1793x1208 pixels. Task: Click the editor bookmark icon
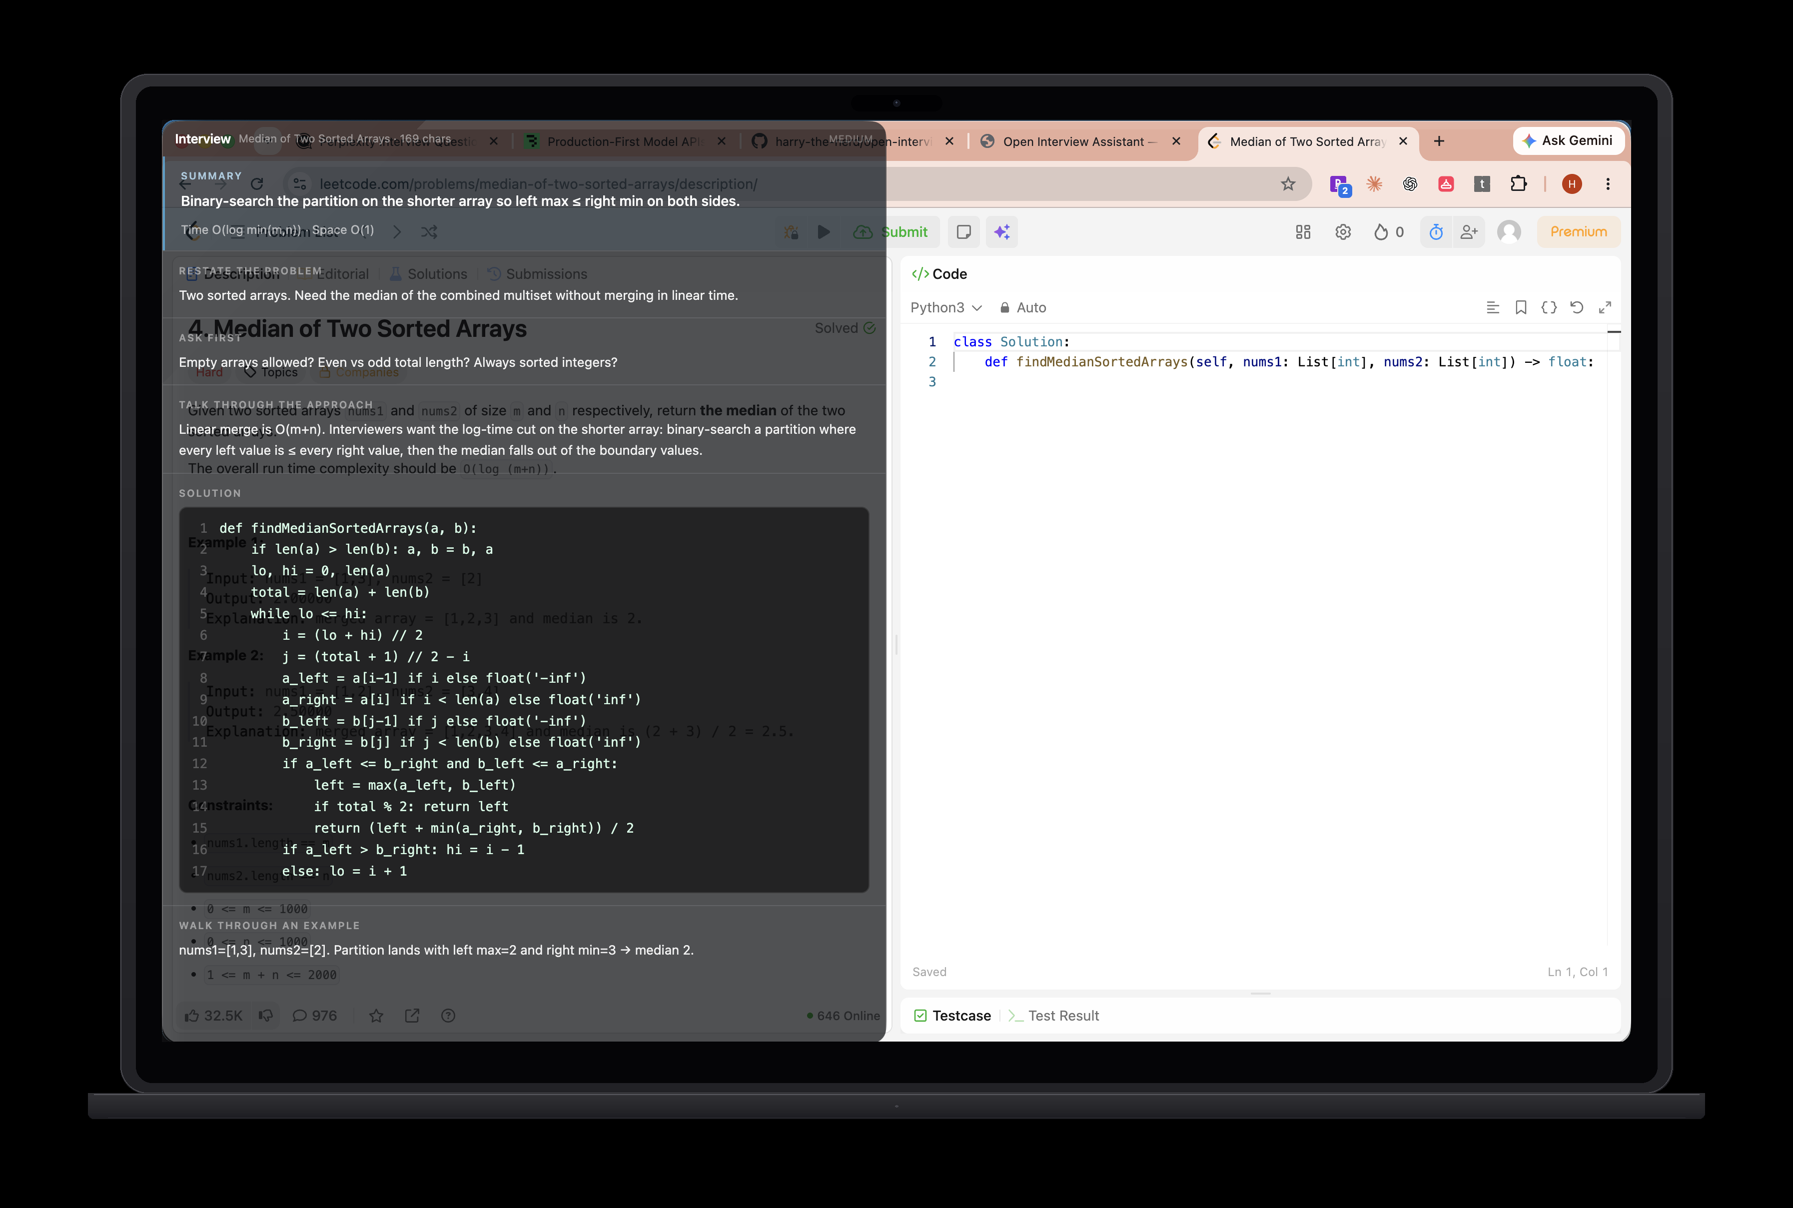click(1521, 307)
